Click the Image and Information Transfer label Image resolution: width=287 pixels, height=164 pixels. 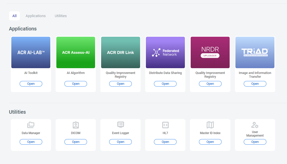point(255,75)
